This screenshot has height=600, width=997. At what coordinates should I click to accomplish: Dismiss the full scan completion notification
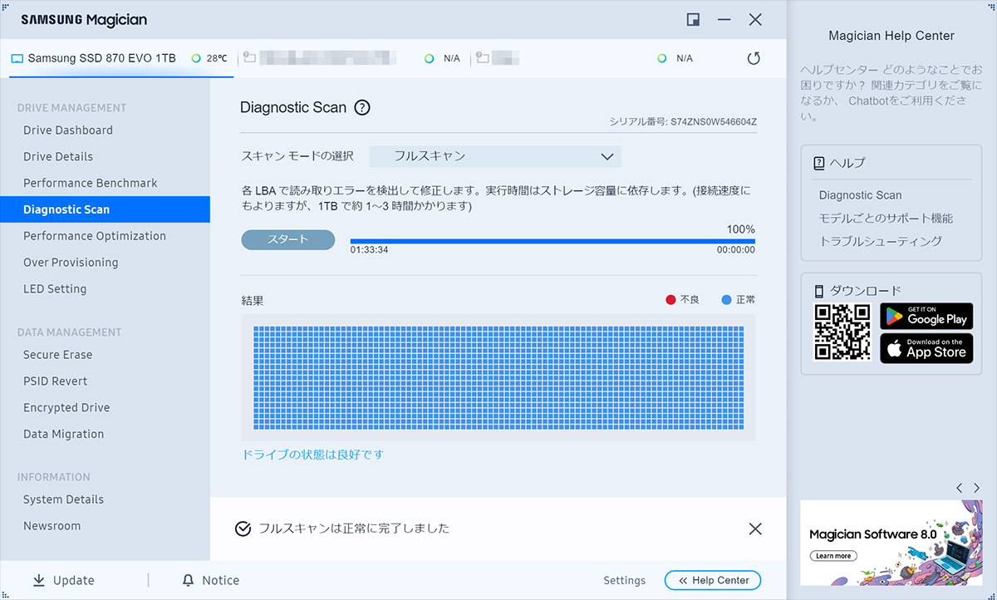(x=754, y=529)
